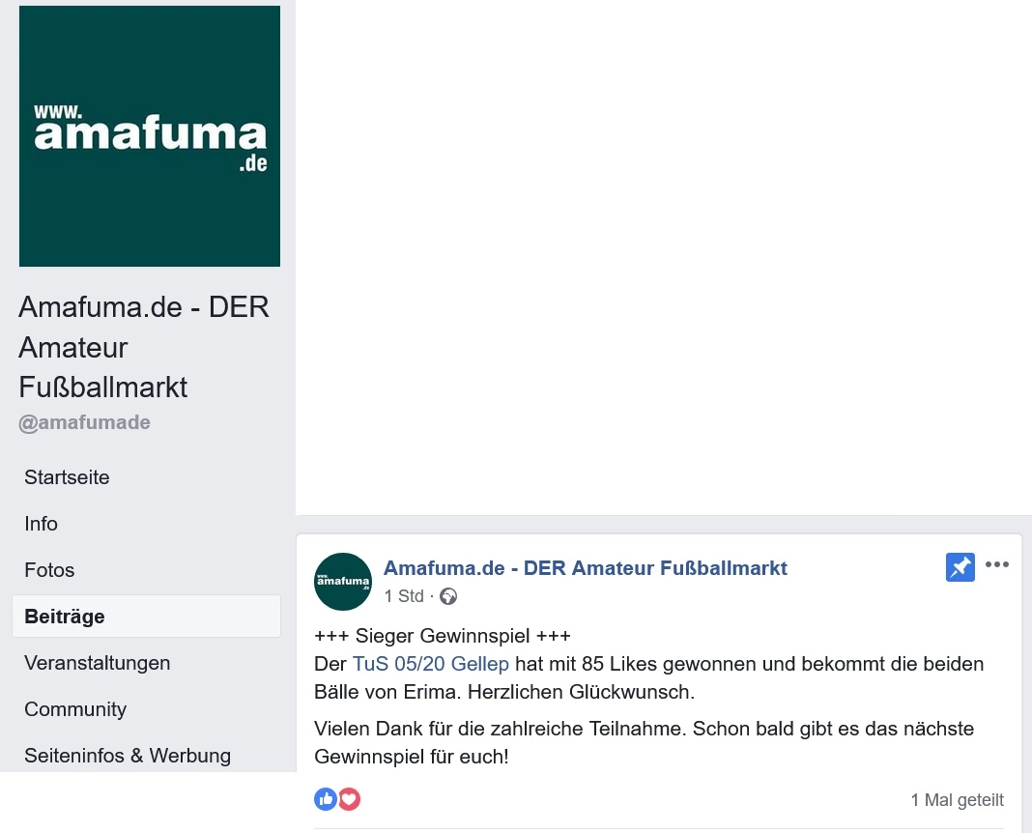The width and height of the screenshot is (1032, 833).
Task: Click the post author name link
Action: (x=586, y=568)
